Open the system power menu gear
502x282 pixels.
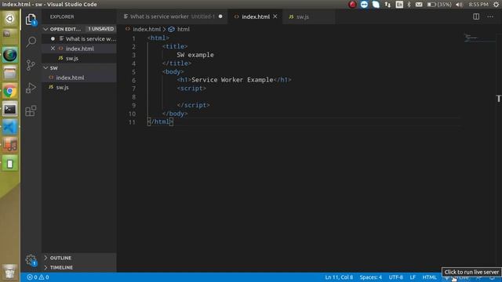pyautogui.click(x=497, y=5)
